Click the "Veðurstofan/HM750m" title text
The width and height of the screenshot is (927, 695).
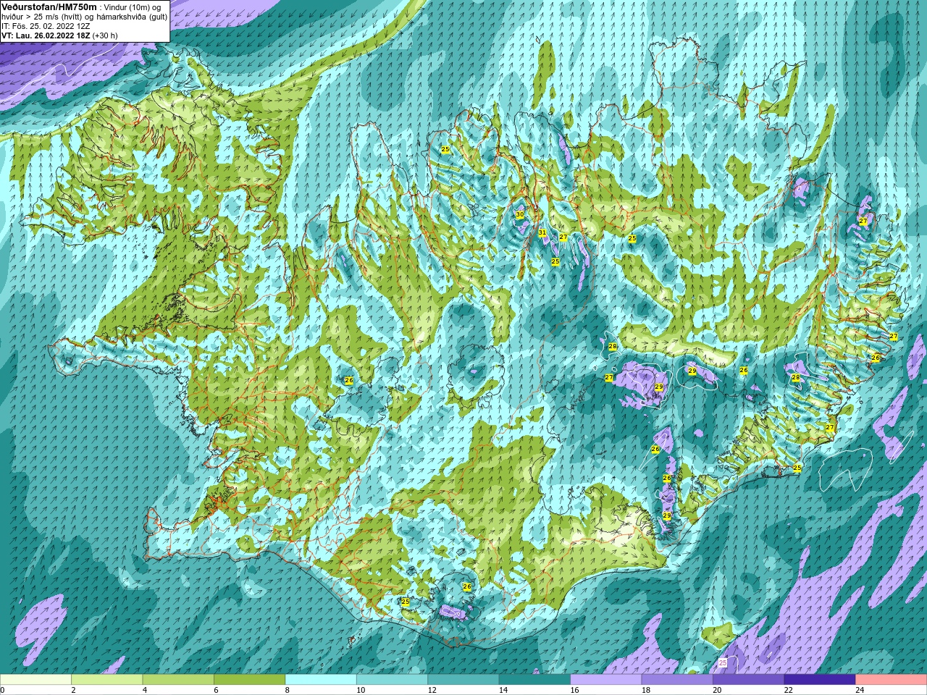(x=49, y=7)
